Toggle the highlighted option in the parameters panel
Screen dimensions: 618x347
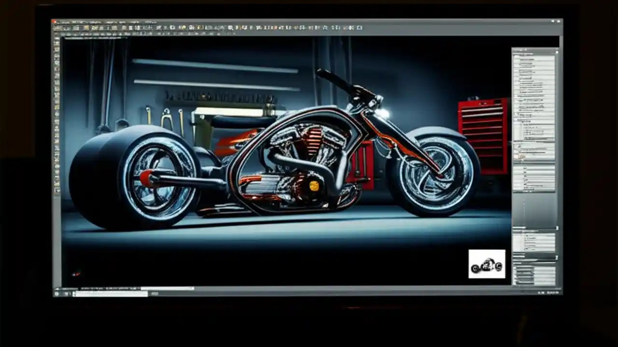(522, 157)
